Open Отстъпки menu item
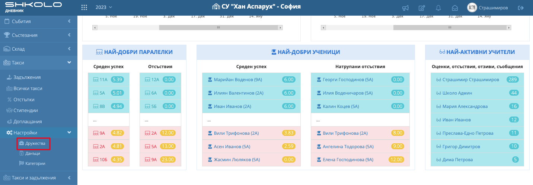The image size is (533, 185). click(x=23, y=99)
